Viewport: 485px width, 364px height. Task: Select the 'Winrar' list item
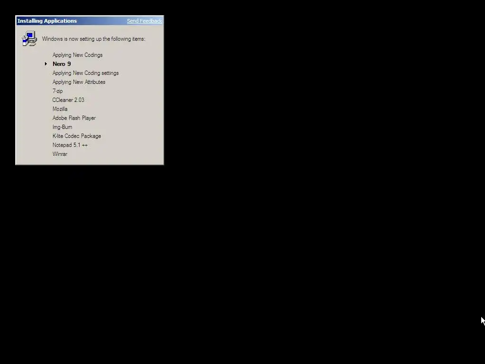[60, 154]
